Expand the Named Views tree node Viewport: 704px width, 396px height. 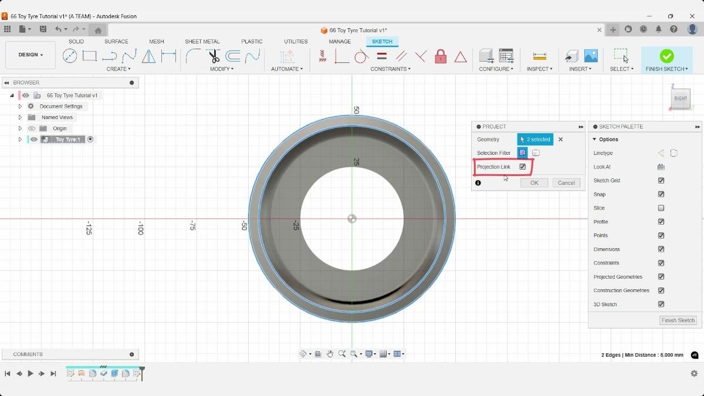(20, 117)
